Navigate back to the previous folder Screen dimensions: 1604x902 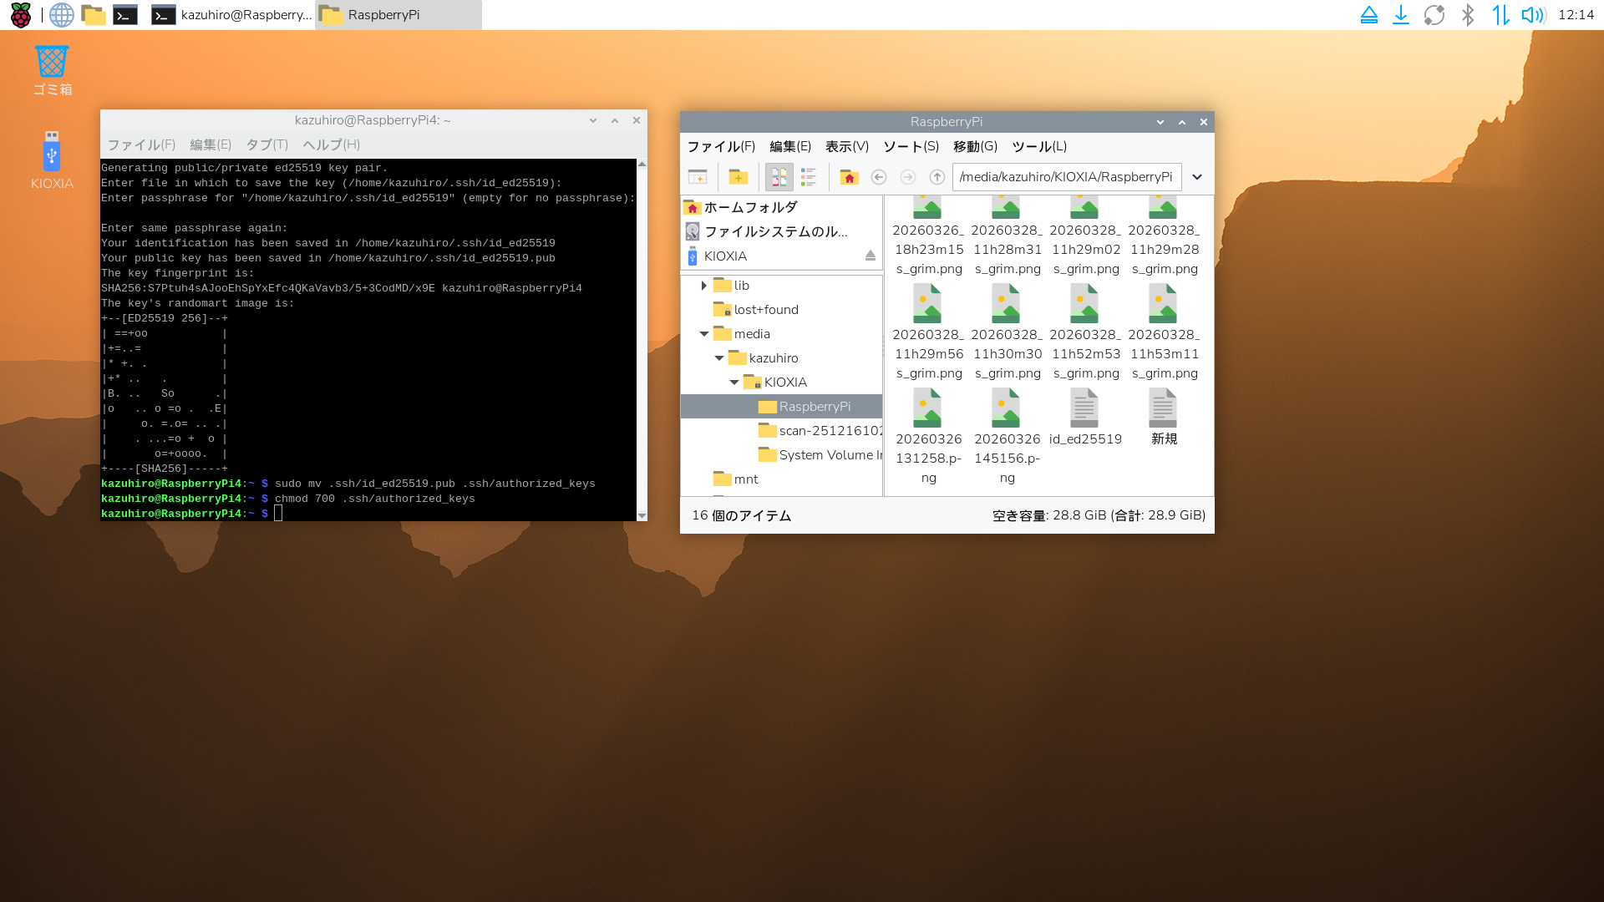(x=878, y=177)
